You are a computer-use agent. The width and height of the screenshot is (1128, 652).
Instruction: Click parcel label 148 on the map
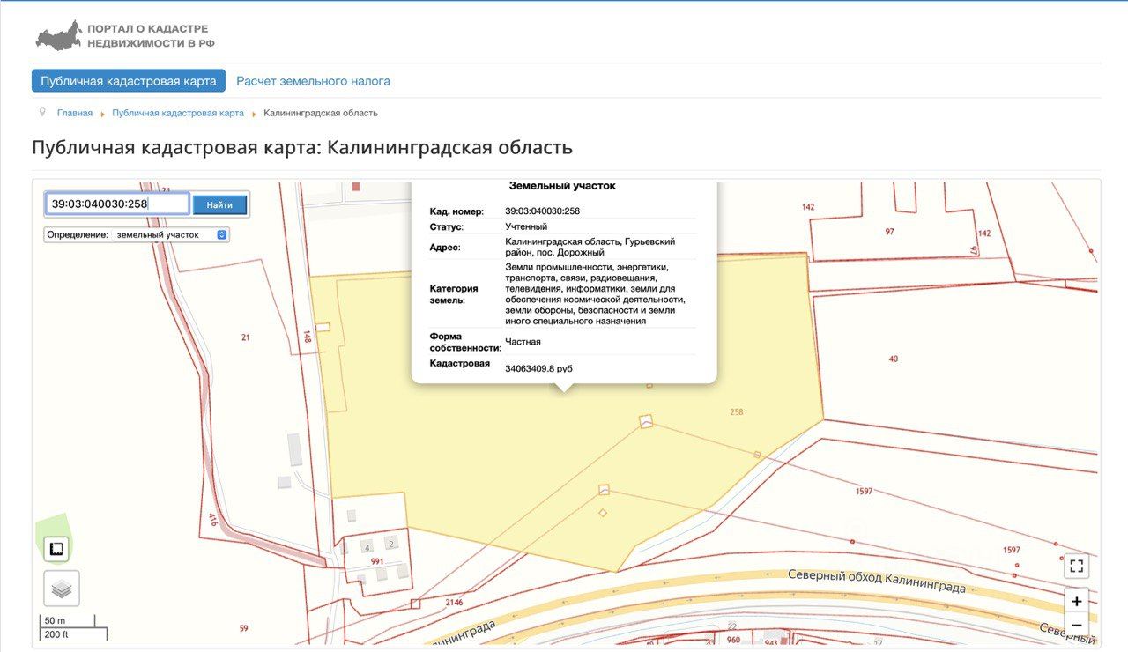pyautogui.click(x=308, y=337)
